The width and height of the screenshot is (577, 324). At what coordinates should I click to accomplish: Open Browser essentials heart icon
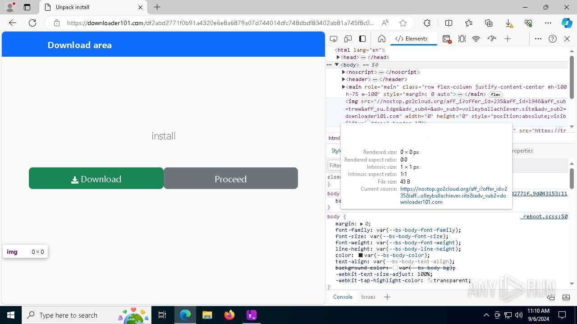528,23
